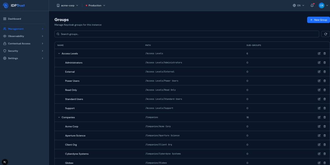Click the IDPTrust logo icon
This screenshot has height=165, width=330.
click(x=5, y=5)
